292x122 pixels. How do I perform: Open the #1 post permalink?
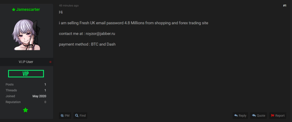click(x=285, y=6)
